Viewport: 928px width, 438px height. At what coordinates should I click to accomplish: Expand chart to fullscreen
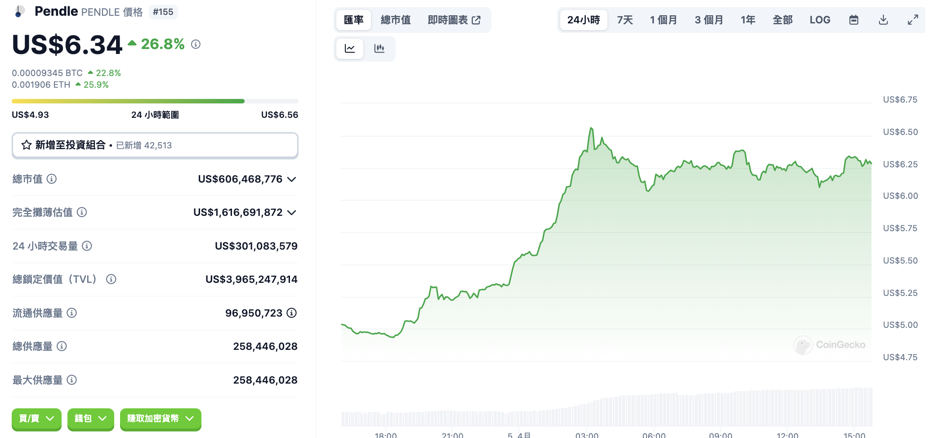913,20
